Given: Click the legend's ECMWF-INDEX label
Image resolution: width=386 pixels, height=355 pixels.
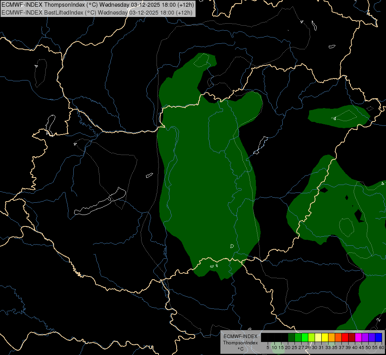Looking at the screenshot, I should tap(241, 336).
